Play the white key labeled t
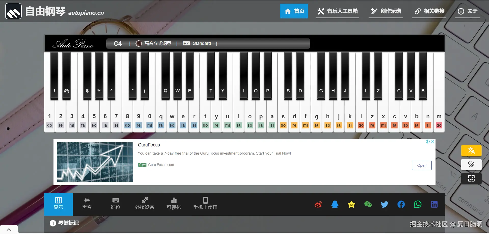 [x=205, y=116]
